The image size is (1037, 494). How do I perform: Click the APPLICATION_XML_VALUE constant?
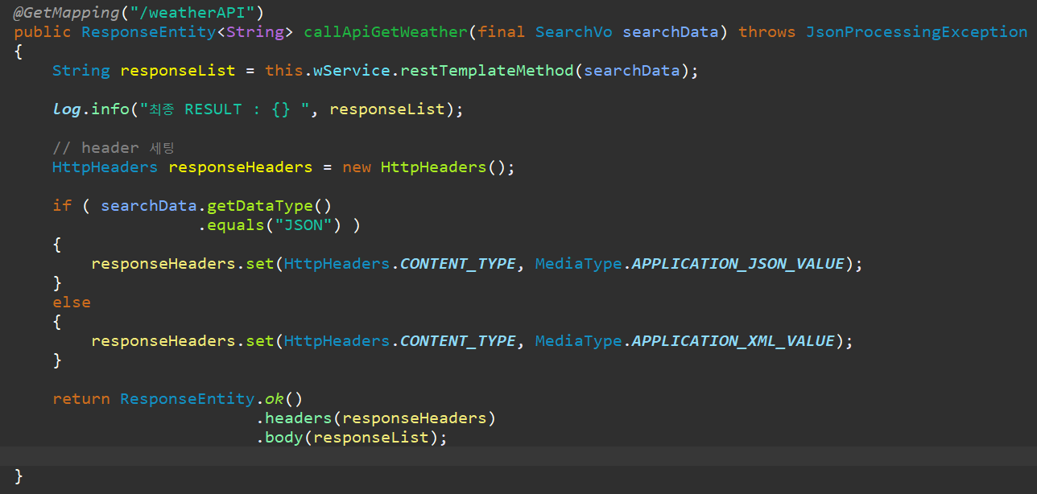[732, 340]
